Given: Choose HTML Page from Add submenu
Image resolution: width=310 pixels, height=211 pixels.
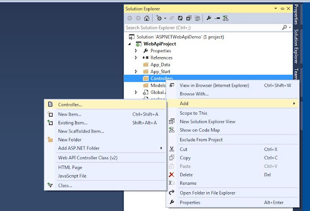Looking at the screenshot, I should (70, 167).
